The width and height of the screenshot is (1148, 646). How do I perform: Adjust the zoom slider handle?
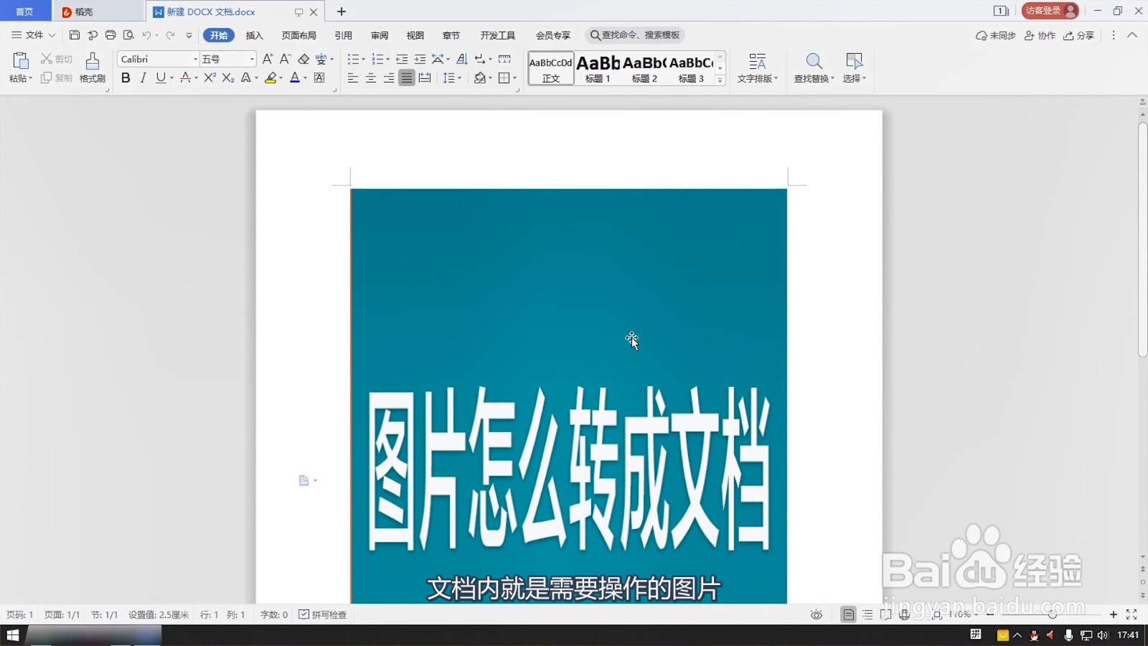1053,614
